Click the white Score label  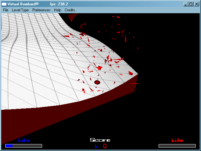tap(100, 140)
